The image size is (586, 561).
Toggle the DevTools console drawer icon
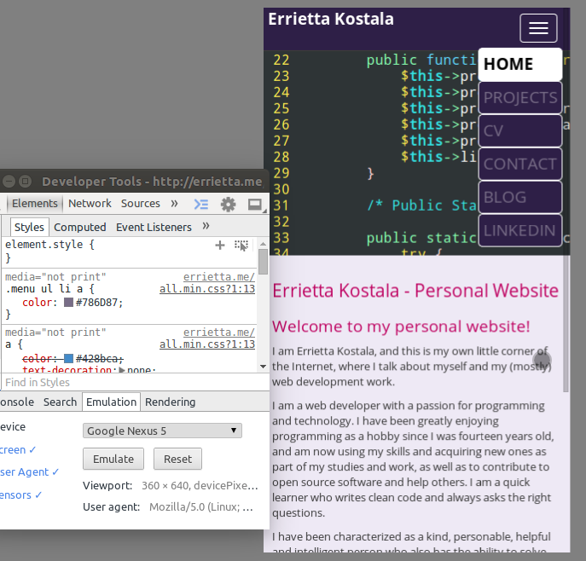coord(201,204)
